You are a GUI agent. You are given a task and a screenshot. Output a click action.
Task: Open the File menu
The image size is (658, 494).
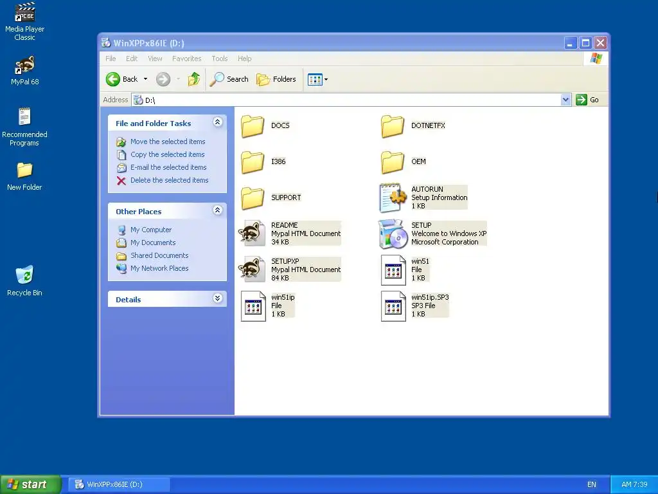click(x=111, y=59)
